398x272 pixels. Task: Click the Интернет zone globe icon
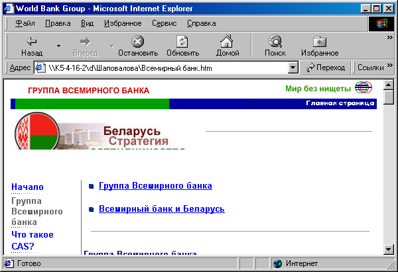tap(277, 263)
